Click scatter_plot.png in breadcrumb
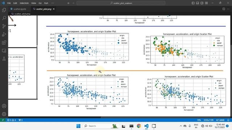Viewport: 232px width, 130px height. click(22, 14)
